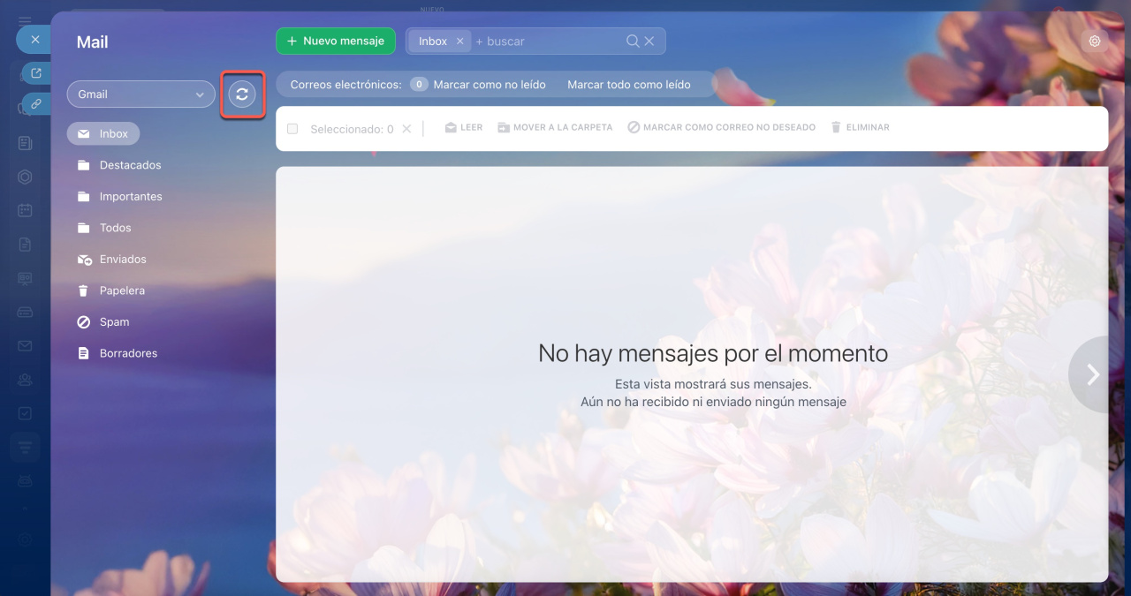
Task: Open Mail in a new window
Action: point(36,73)
